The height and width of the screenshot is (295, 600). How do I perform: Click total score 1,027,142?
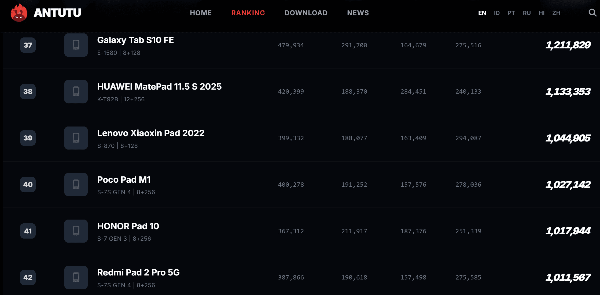(568, 185)
